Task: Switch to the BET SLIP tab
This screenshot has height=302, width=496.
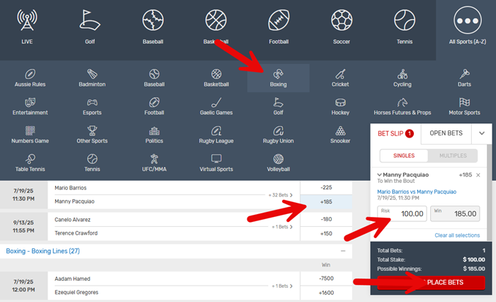Action: click(x=395, y=133)
